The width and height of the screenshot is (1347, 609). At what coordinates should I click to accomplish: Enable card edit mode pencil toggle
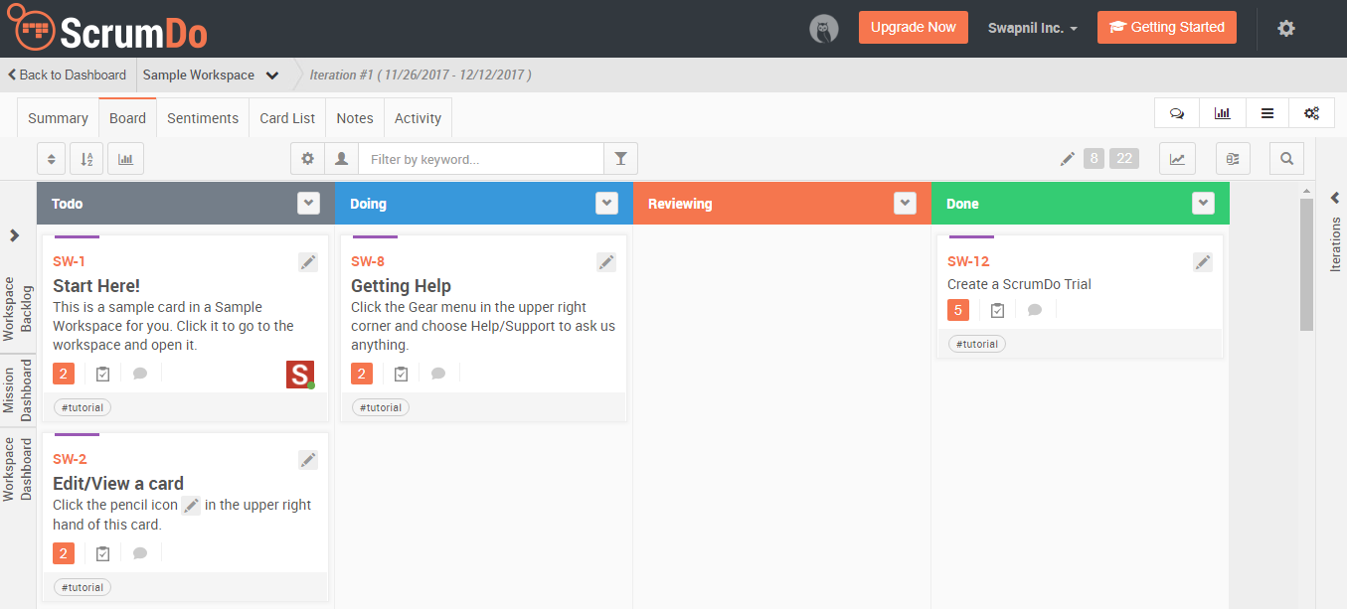click(x=1067, y=158)
